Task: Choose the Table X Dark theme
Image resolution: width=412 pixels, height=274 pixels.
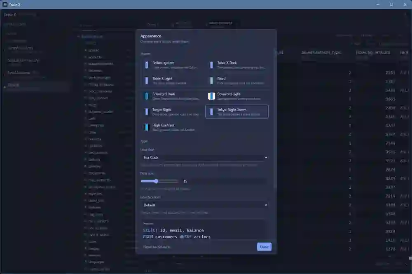Action: [x=237, y=65]
